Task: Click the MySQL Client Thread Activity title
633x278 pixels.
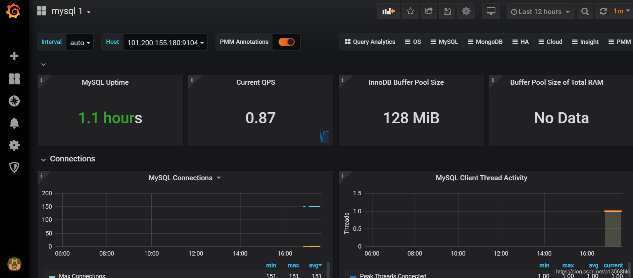Action: point(481,178)
